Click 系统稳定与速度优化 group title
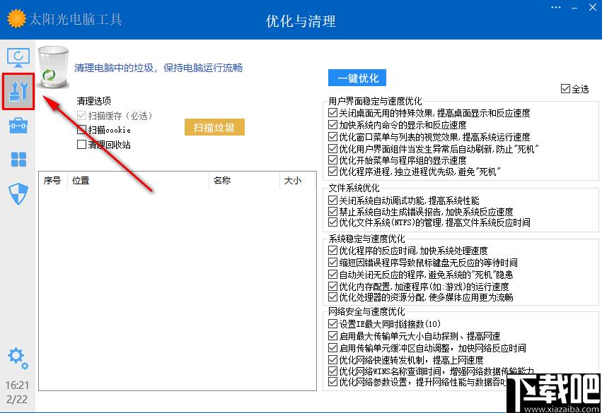This screenshot has width=602, height=413. coord(366,239)
